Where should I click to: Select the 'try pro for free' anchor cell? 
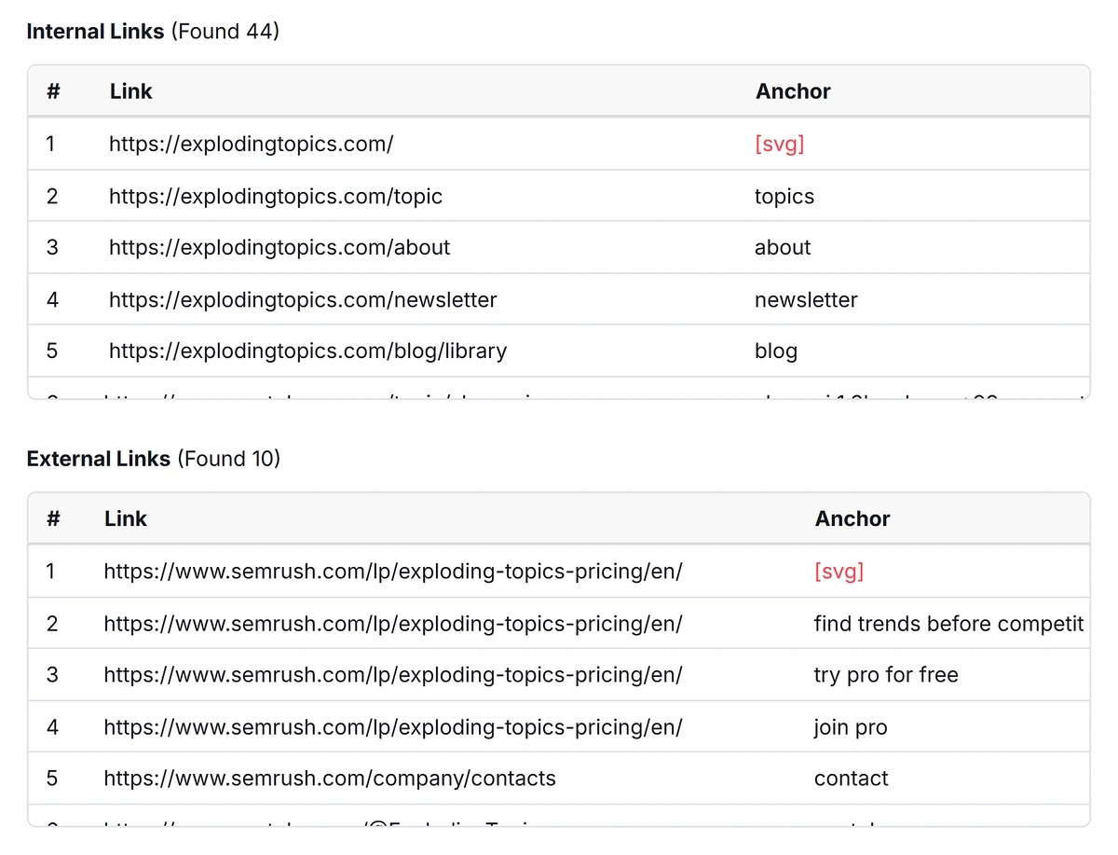(886, 674)
